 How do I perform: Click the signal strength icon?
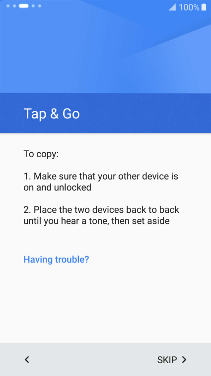[172, 7]
